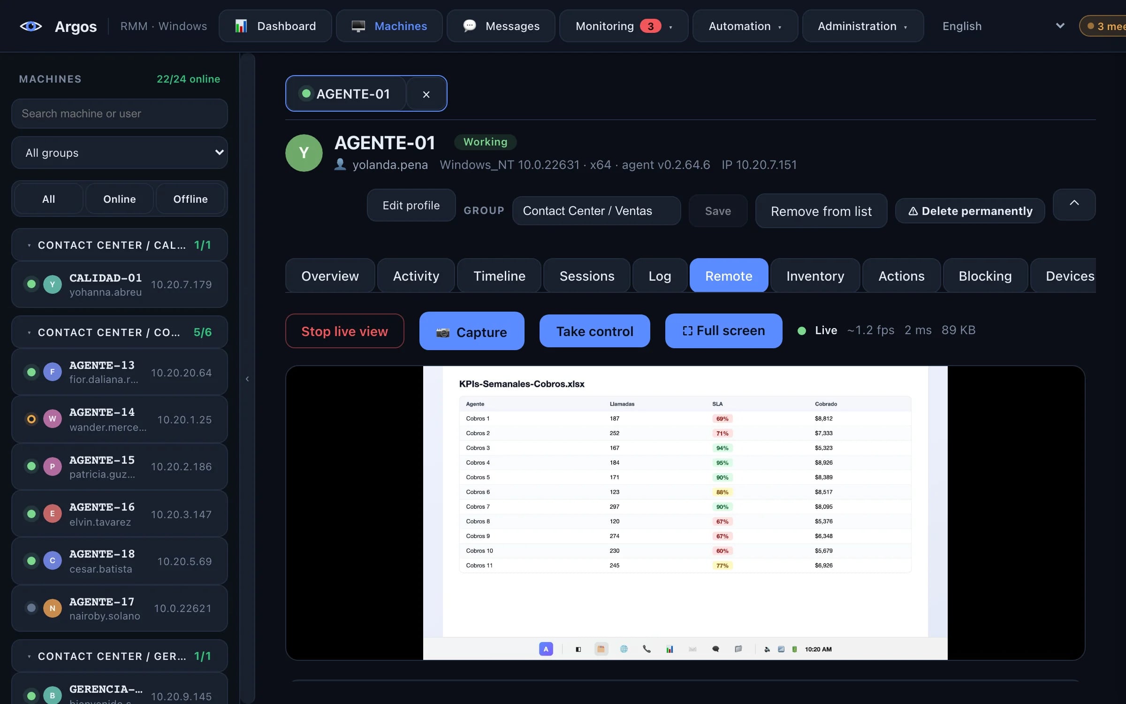Viewport: 1126px width, 704px height.
Task: Collapse the CONTACT CENTER / CO… group
Action: click(120, 332)
